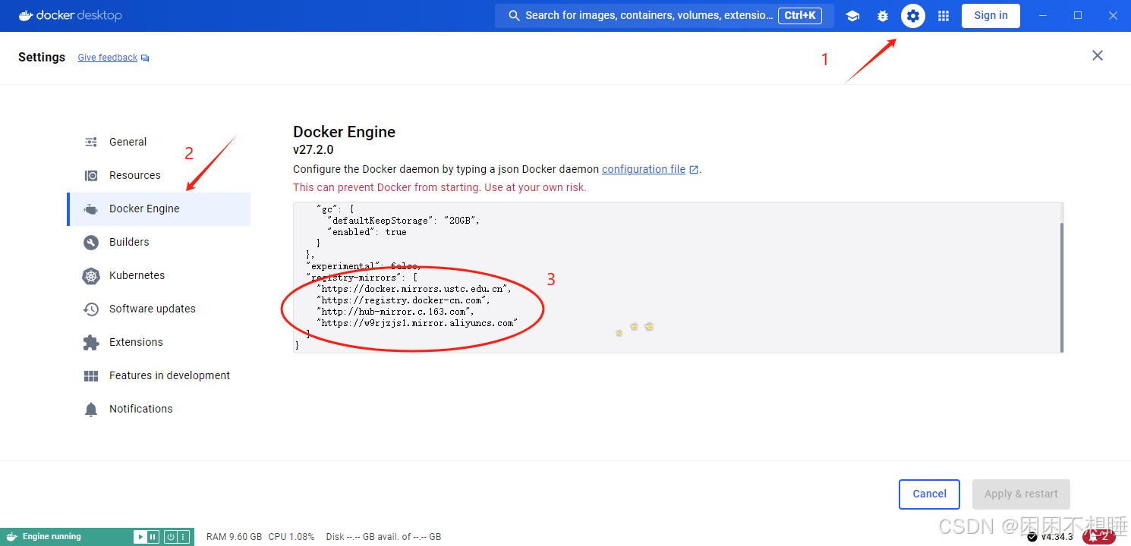Click the Disk availability status entry
The image size is (1131, 546).
[383, 537]
